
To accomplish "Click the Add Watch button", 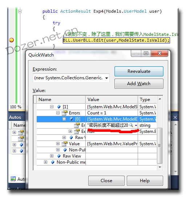I will [139, 84].
